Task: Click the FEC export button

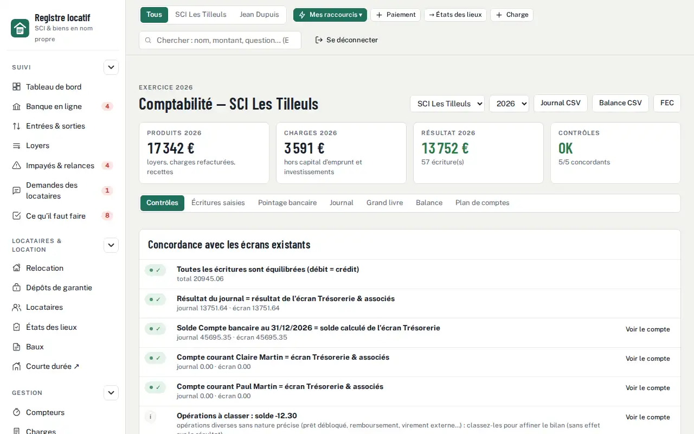Action: pos(667,103)
